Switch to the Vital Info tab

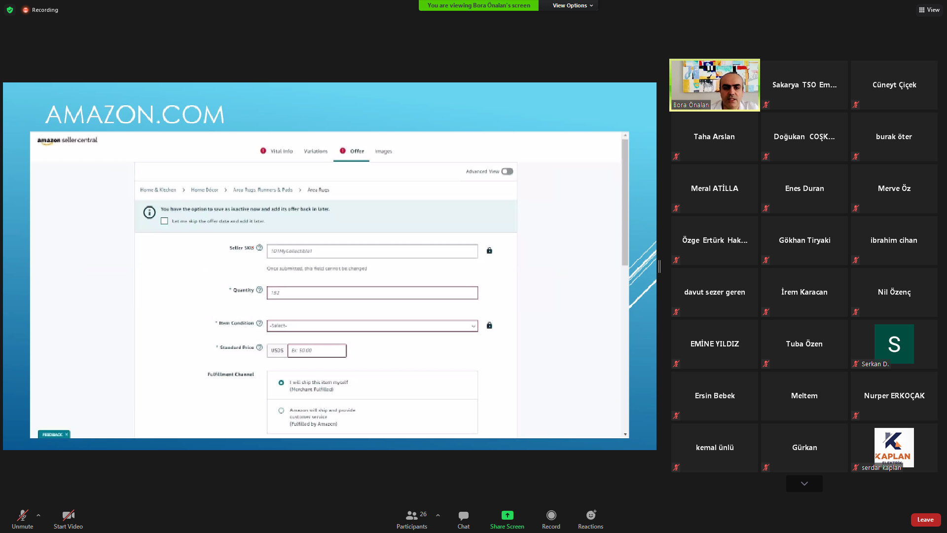[x=281, y=151]
